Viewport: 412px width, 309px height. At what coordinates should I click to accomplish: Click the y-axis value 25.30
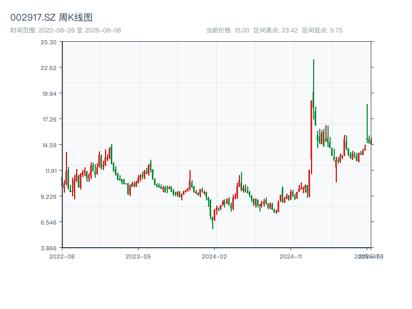pyautogui.click(x=48, y=42)
